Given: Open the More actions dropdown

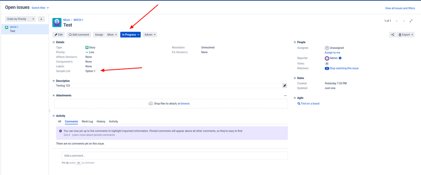Looking at the screenshot, I should tap(112, 34).
